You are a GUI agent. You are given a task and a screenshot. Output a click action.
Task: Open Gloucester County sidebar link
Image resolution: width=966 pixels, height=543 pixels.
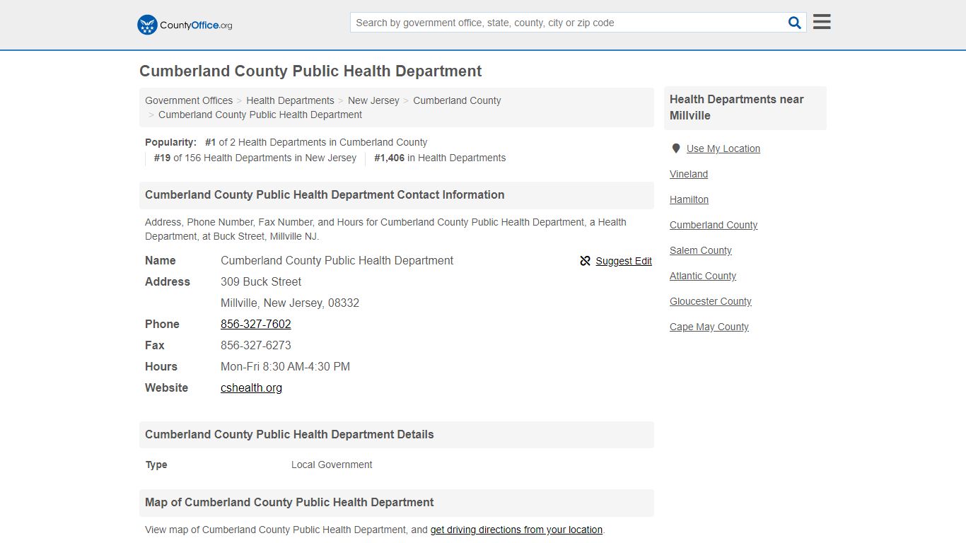711,301
